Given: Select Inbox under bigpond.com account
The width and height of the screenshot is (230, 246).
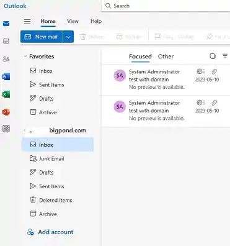Looking at the screenshot, I should click(58, 145).
